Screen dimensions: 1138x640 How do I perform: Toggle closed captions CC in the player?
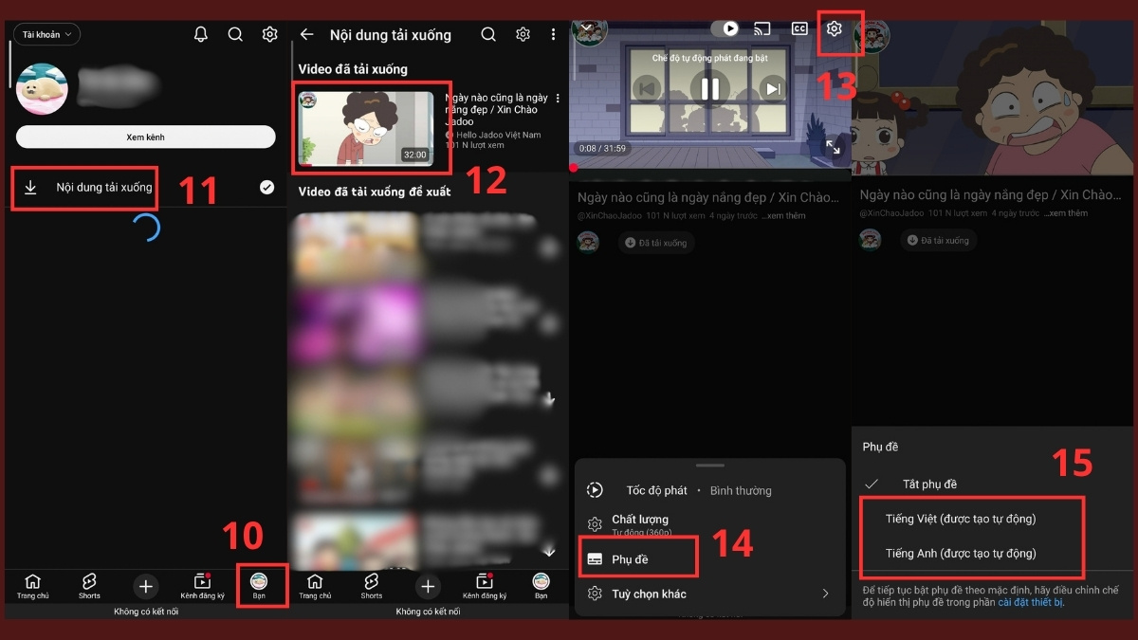click(x=799, y=29)
